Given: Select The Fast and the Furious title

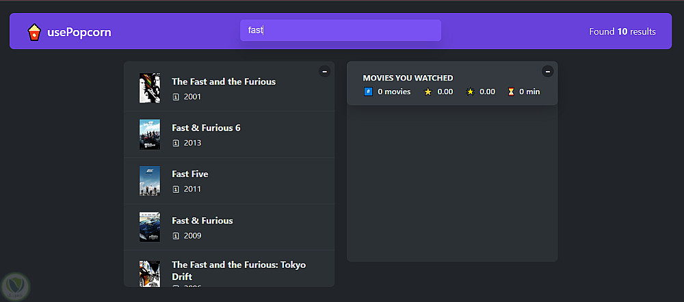Looking at the screenshot, I should (x=224, y=81).
